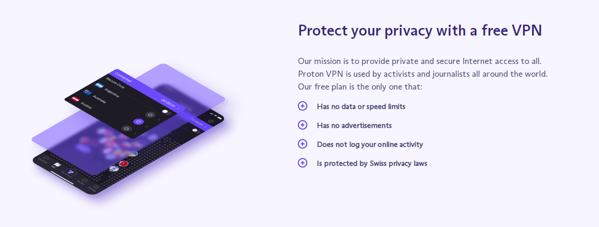Tap the Profiles tab icon on phone
Image resolution: width=599 pixels, height=227 pixels.
click(x=84, y=181)
